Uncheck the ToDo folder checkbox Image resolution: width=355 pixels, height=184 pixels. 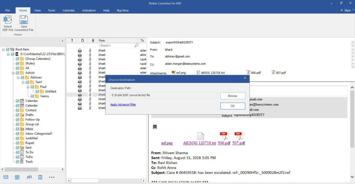point(17,157)
